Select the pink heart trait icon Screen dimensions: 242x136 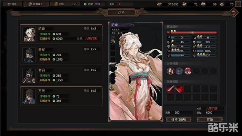tap(188, 71)
